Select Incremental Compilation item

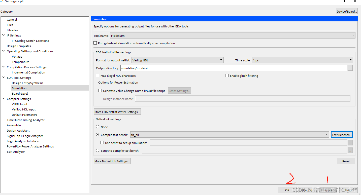[x=28, y=72]
